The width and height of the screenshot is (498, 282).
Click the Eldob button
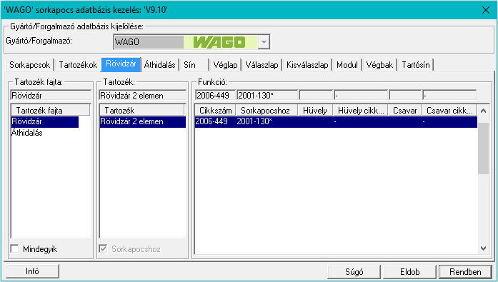409,271
